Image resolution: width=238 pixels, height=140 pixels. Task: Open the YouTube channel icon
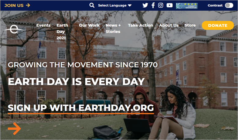(x=169, y=5)
